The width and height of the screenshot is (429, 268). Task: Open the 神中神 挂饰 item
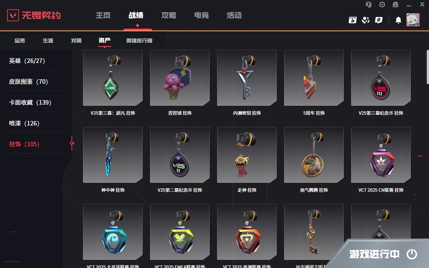113,155
